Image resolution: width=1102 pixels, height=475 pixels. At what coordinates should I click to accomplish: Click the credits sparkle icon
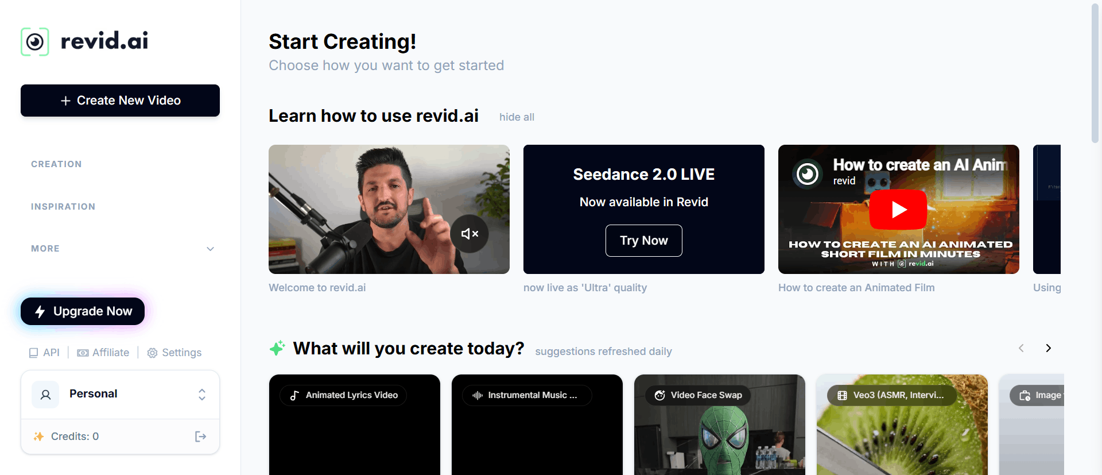click(x=38, y=437)
